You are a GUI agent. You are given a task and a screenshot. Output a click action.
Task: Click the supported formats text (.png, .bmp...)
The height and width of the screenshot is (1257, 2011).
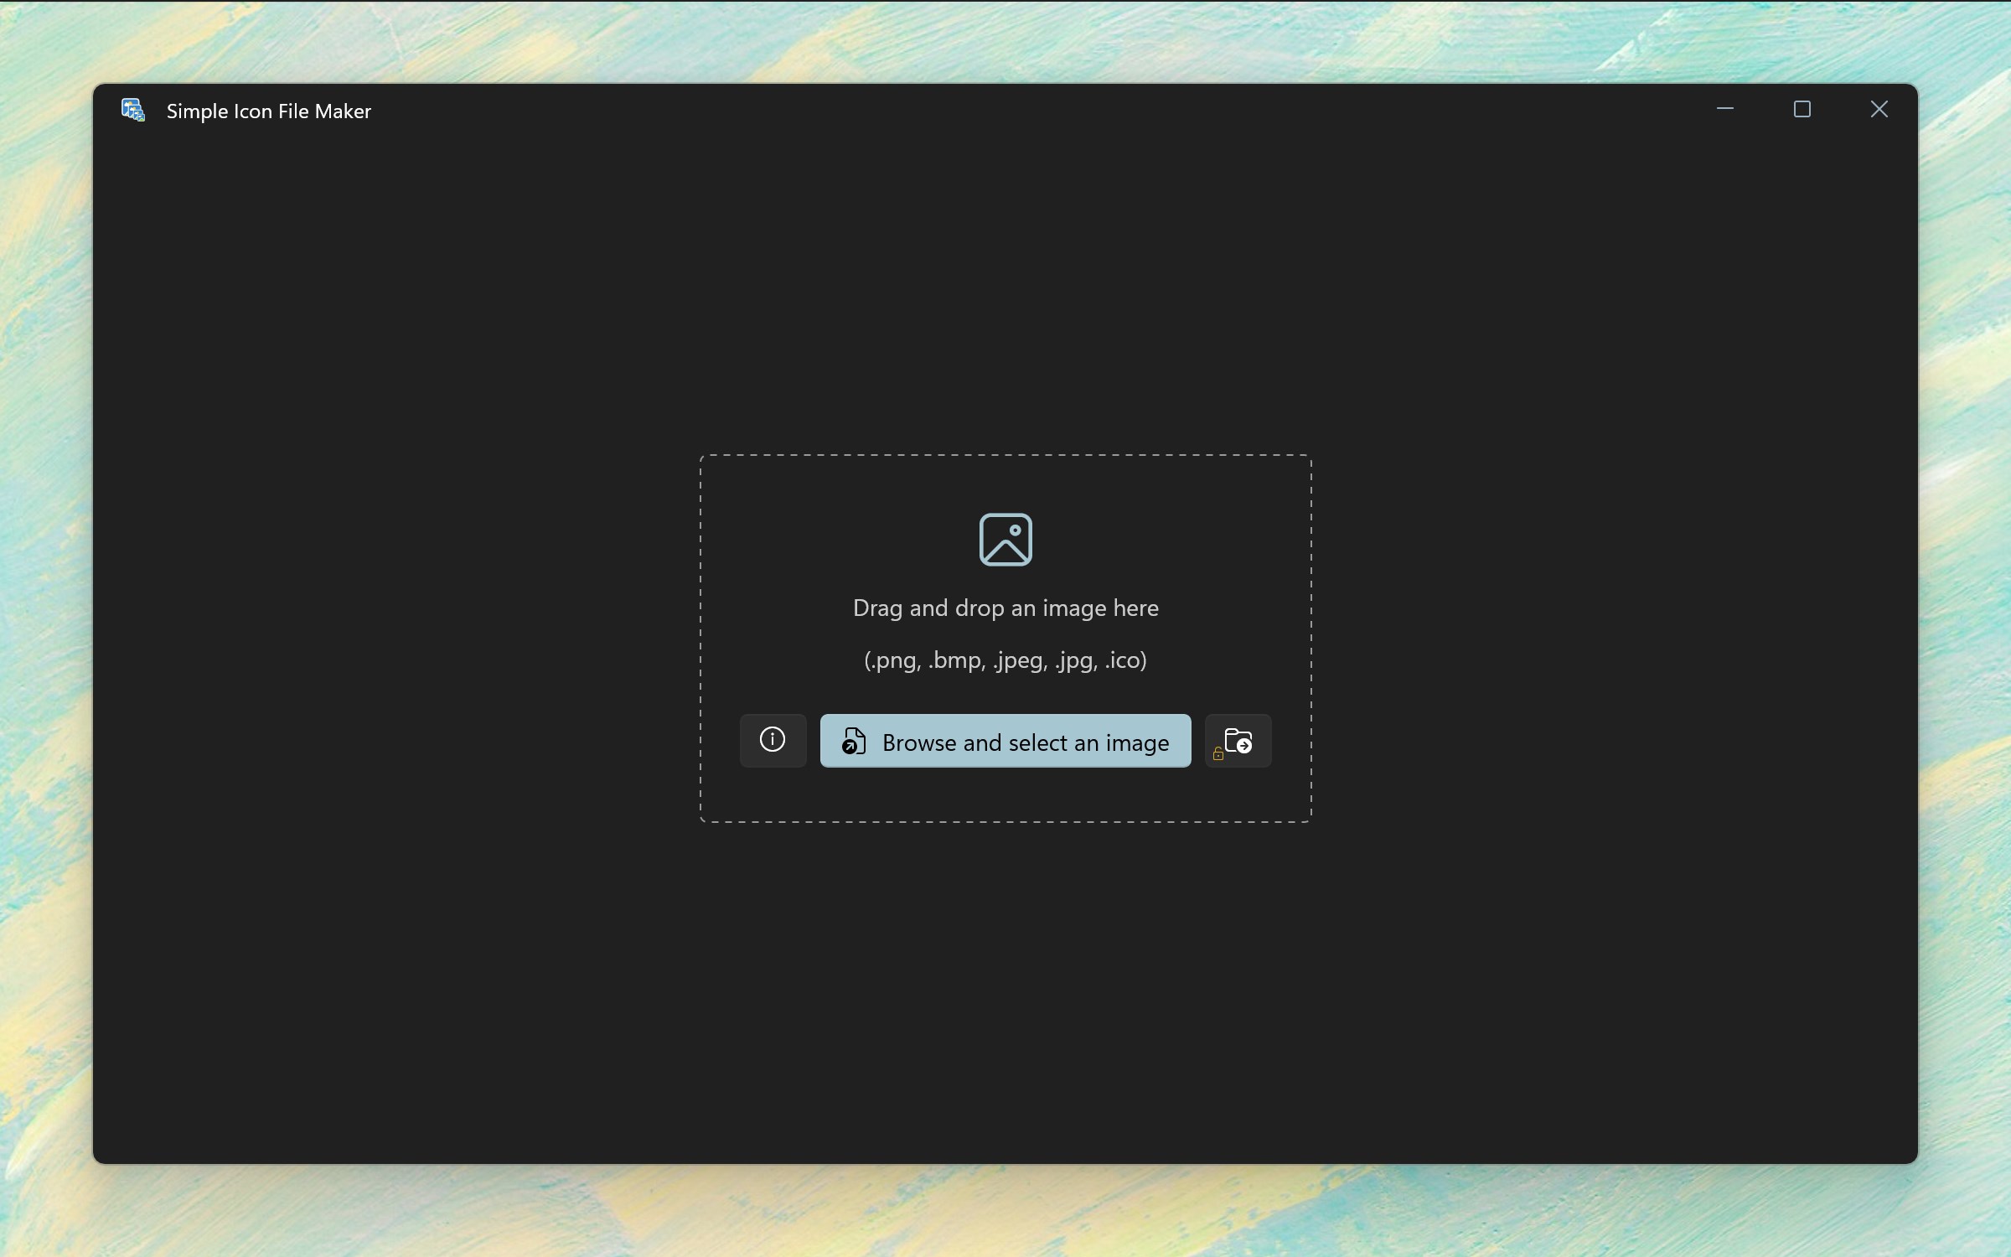(1005, 660)
